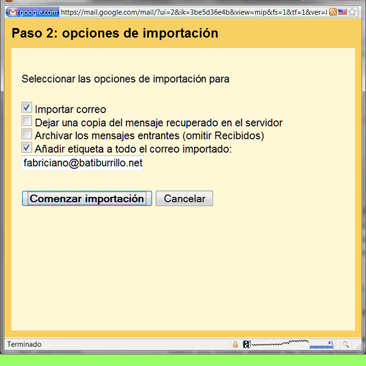Enable Archivar los mensajes entrantes checkbox

(x=27, y=134)
